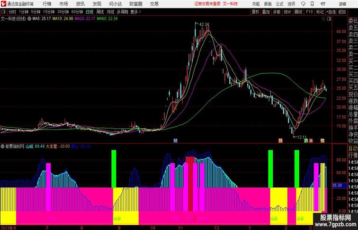
Task: Open the 市场 menu
Action: pos(64,4)
